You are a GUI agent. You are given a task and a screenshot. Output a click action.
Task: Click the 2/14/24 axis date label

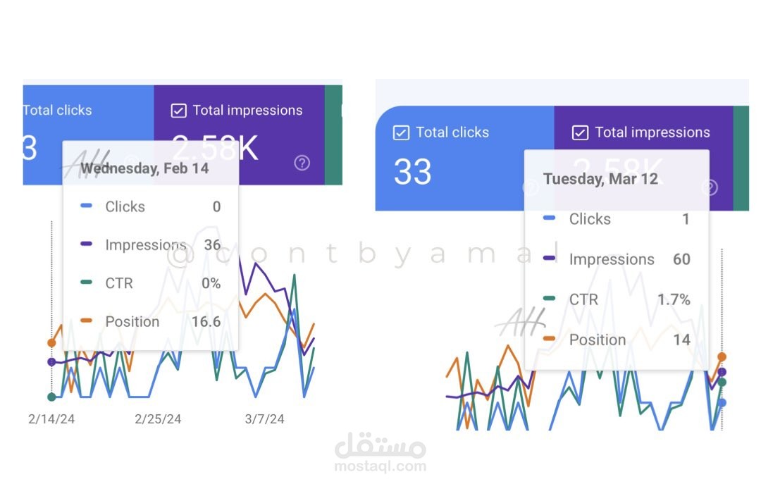click(51, 418)
